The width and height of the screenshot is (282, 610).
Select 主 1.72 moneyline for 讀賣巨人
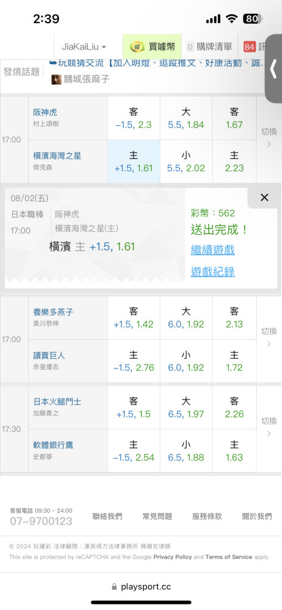pos(234,361)
